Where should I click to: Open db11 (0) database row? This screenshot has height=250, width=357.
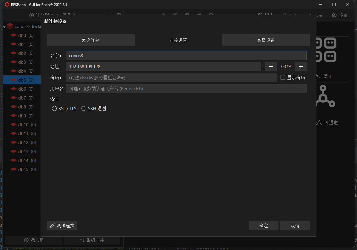click(21, 133)
